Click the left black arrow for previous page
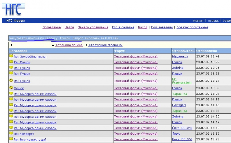Viewport: 231px width, 143px height. coord(11,45)
